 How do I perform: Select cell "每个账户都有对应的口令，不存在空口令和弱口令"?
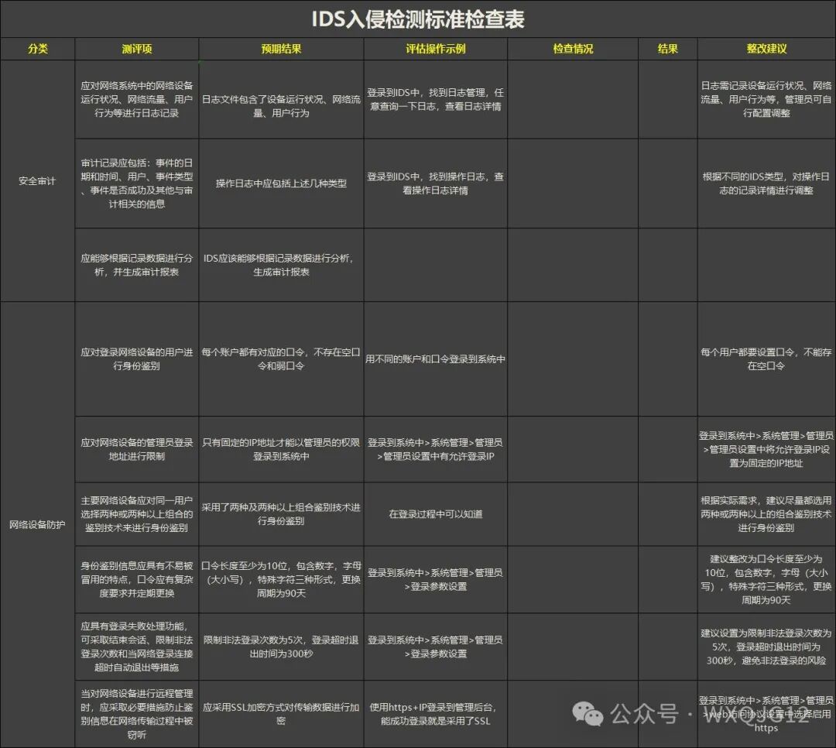pyautogui.click(x=281, y=359)
